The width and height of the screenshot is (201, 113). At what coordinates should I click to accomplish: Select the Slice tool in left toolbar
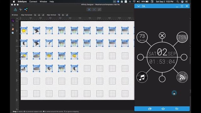pos(13,21)
